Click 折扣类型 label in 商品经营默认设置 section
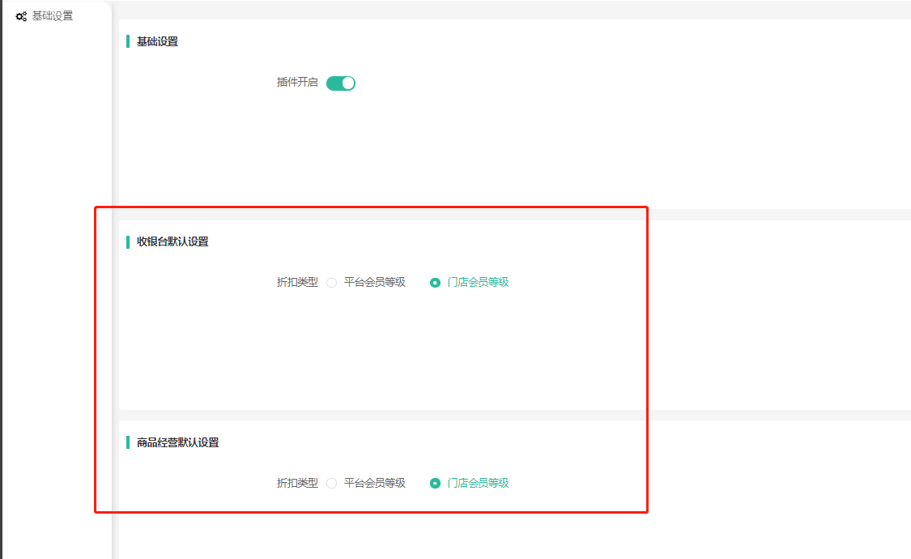 297,484
